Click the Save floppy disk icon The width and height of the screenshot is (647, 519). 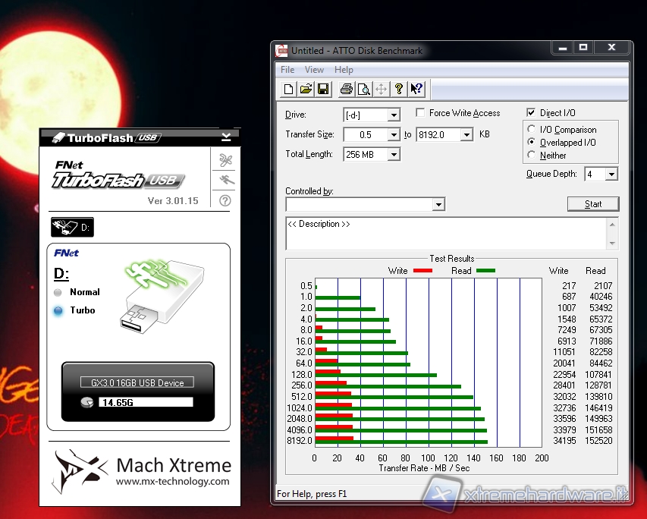323,90
